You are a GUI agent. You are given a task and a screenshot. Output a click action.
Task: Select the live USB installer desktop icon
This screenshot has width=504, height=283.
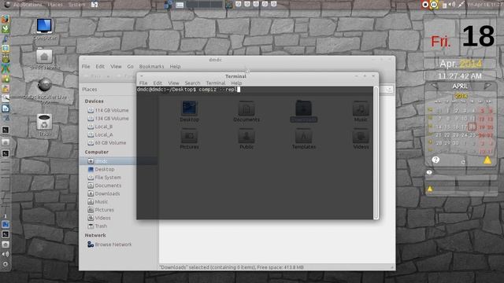(45, 91)
